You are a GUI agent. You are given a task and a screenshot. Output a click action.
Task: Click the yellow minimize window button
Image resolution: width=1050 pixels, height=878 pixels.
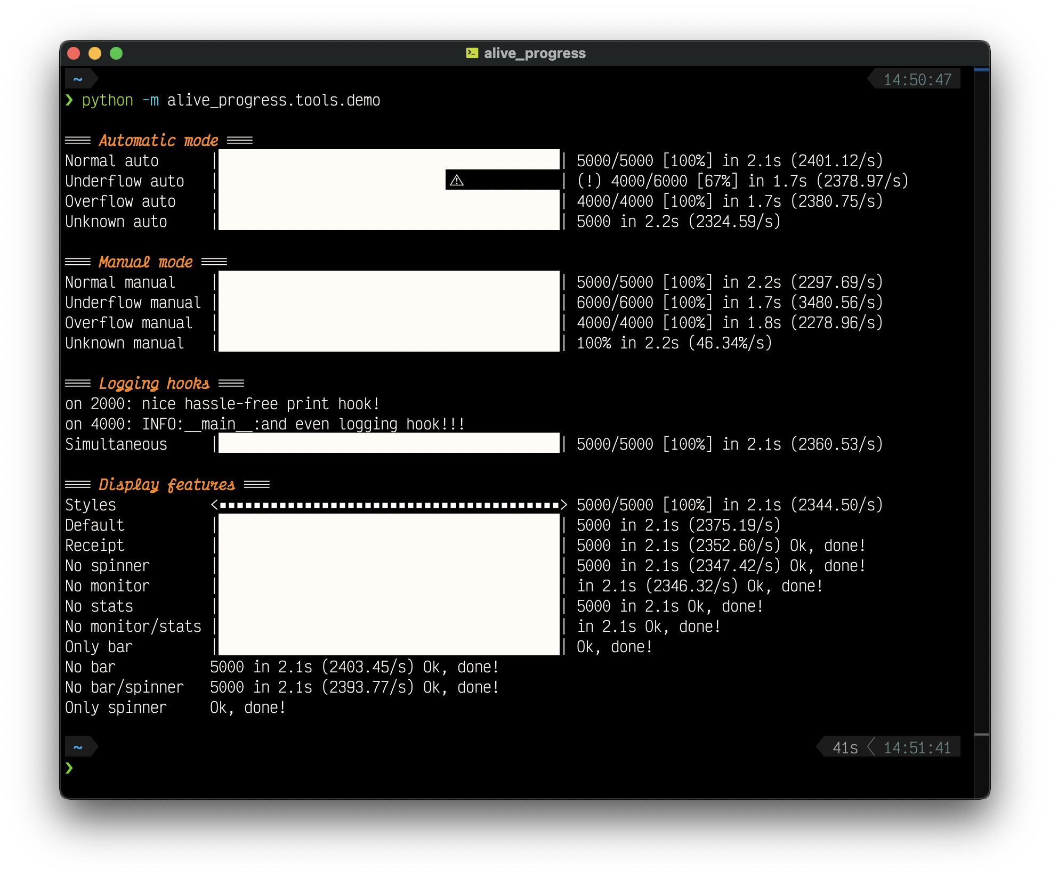[95, 53]
